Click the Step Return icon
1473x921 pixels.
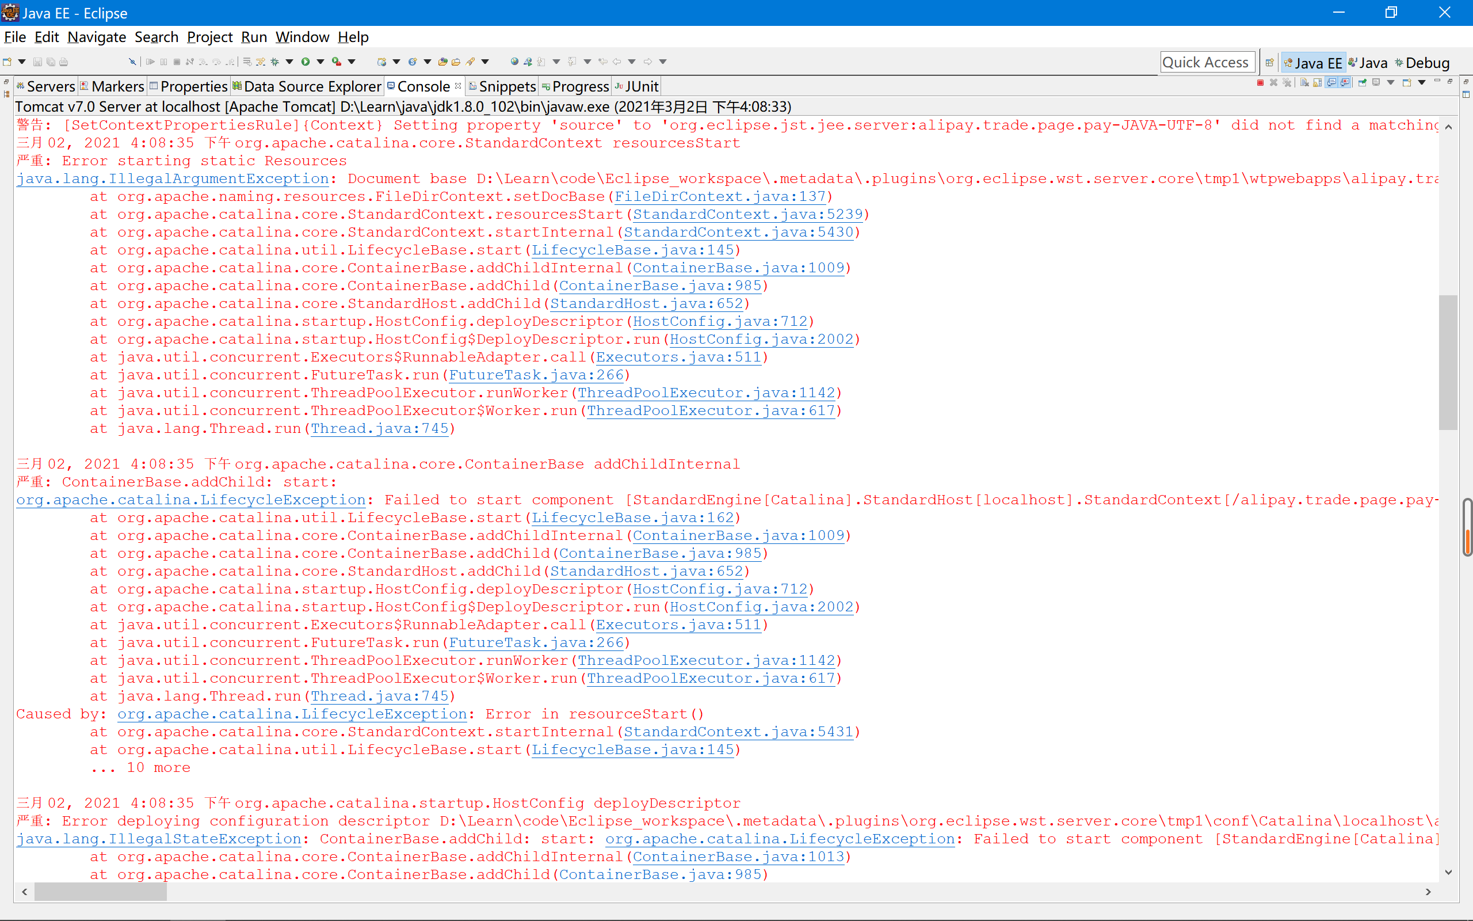pos(230,62)
